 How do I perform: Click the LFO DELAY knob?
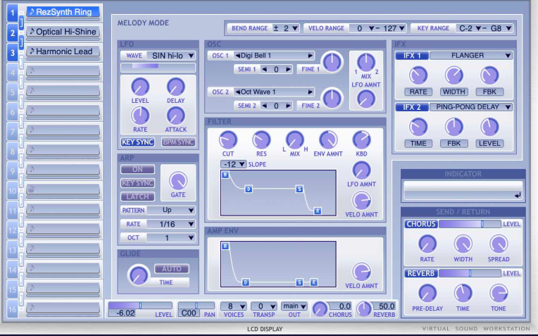pos(175,87)
